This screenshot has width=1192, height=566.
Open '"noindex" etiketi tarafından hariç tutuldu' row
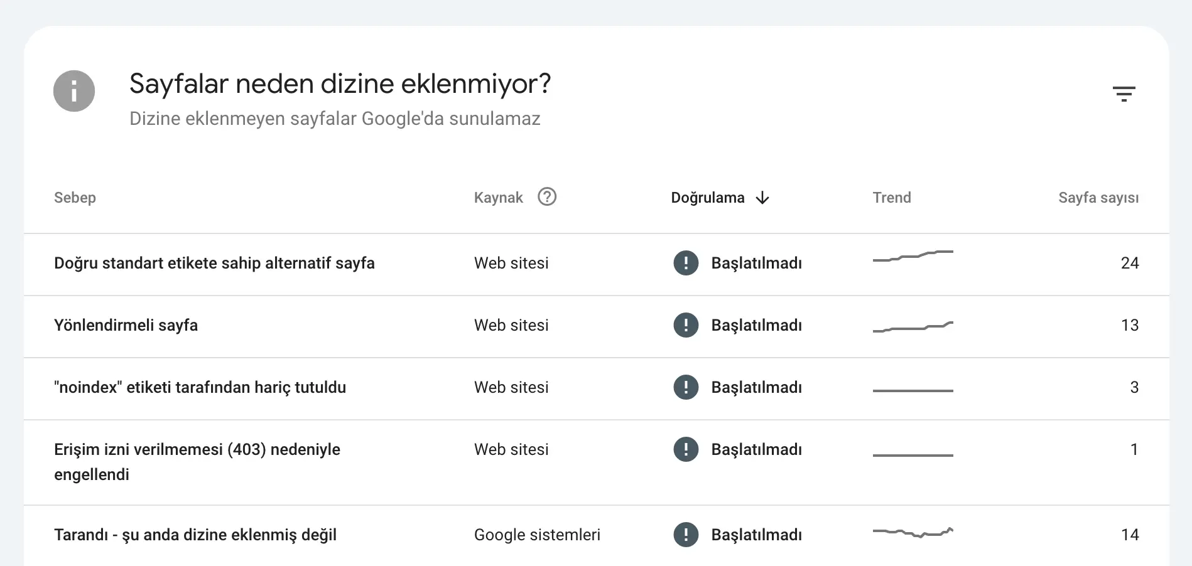(x=597, y=388)
